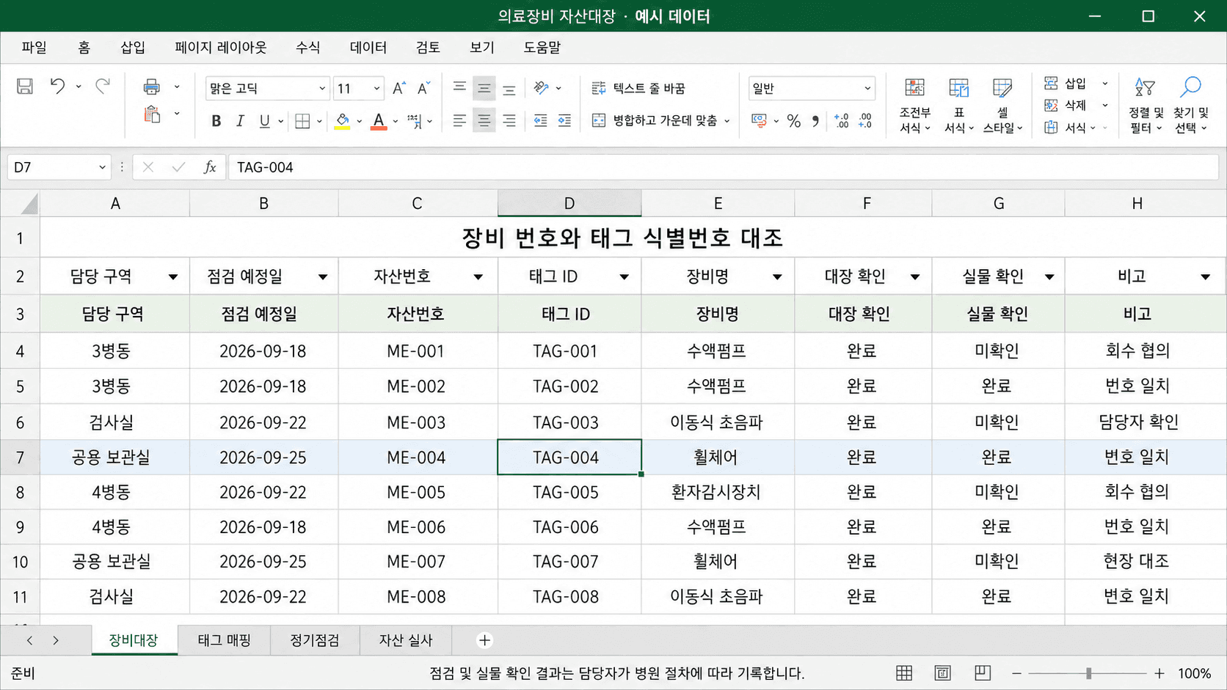Click the Select All corner triangle

point(29,204)
